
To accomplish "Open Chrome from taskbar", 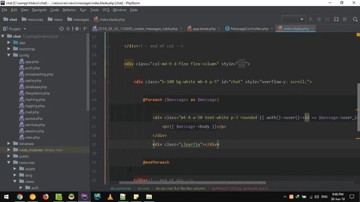I will pyautogui.click(x=20, y=197).
